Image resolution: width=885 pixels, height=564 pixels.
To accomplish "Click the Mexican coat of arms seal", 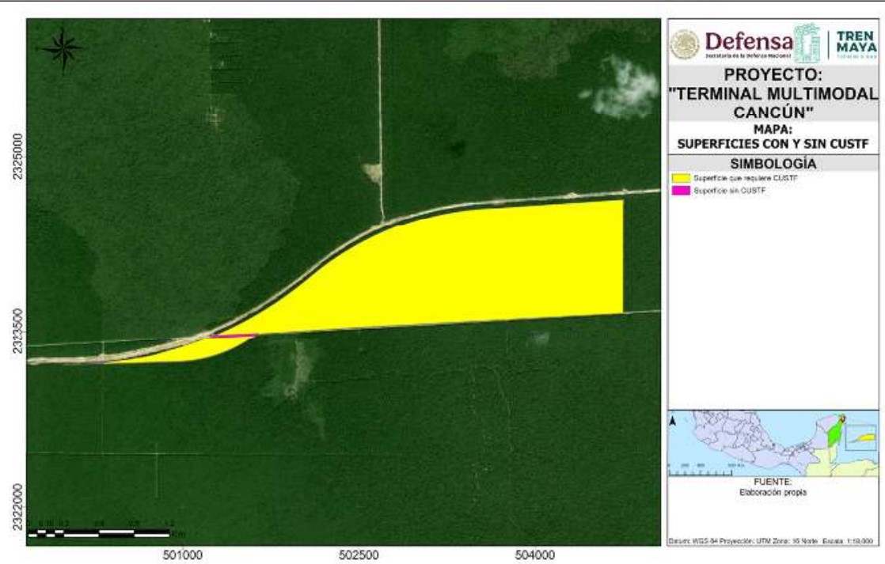I will (685, 45).
